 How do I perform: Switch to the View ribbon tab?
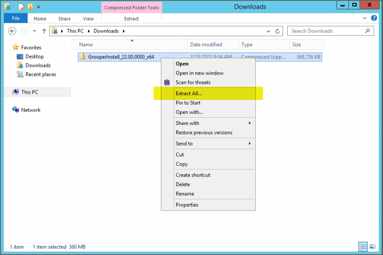click(x=88, y=19)
